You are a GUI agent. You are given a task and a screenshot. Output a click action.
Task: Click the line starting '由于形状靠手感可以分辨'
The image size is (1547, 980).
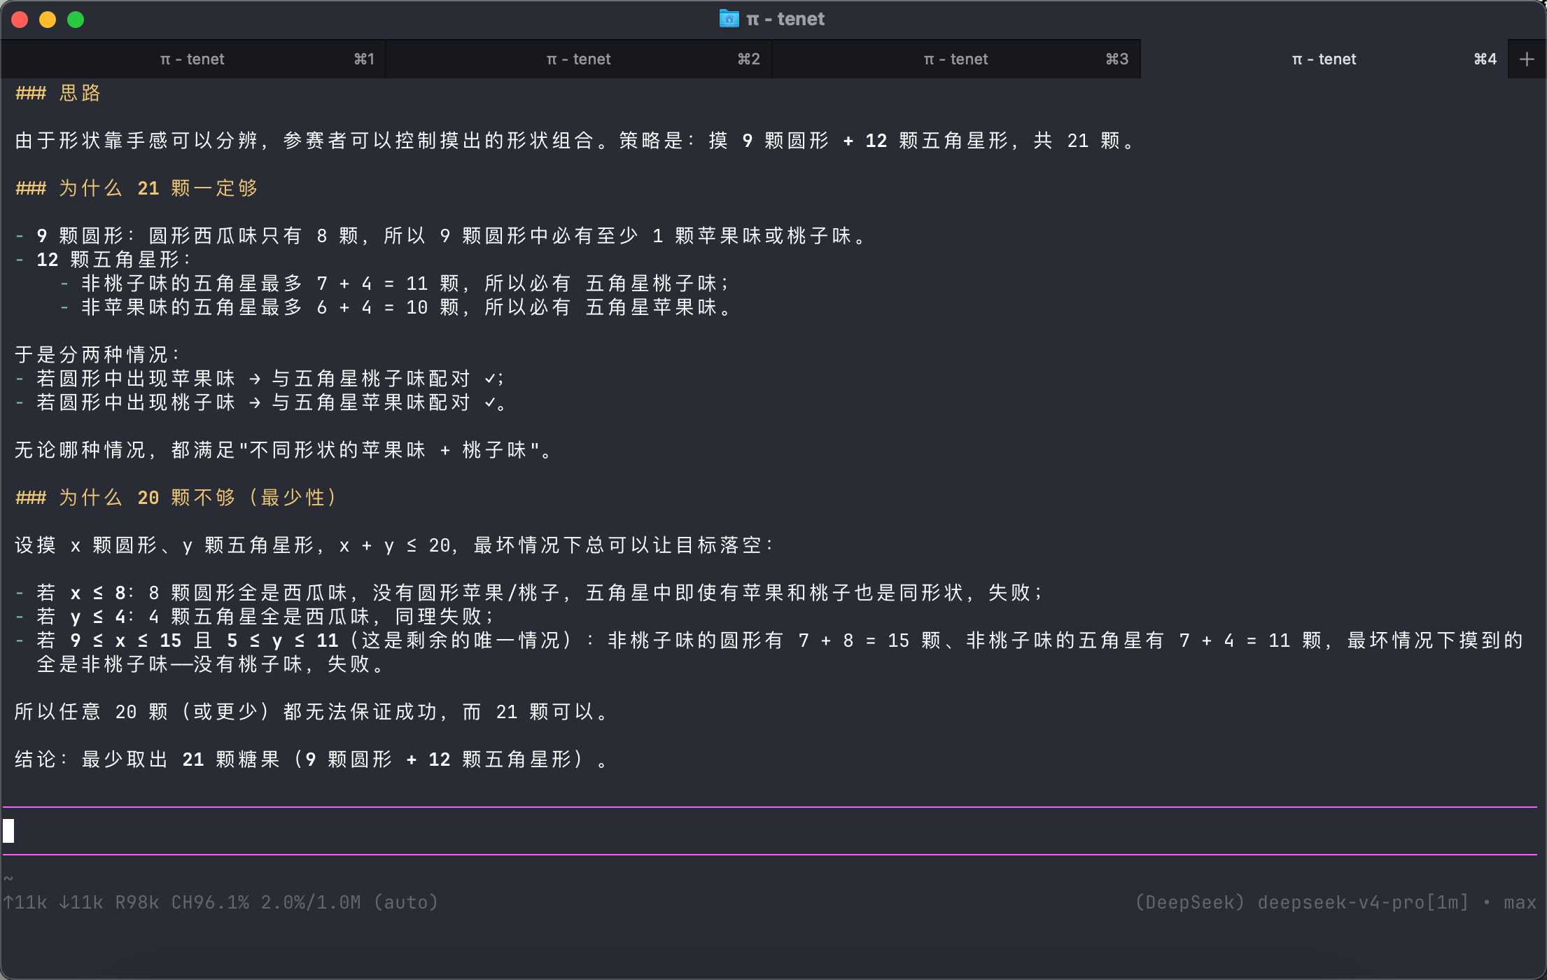pyautogui.click(x=575, y=141)
